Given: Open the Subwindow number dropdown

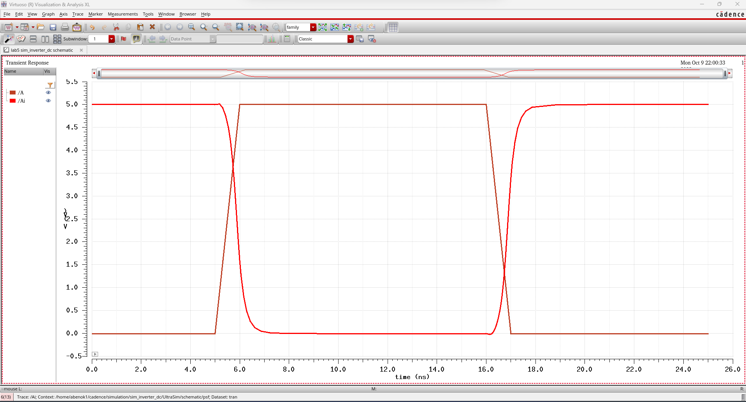Looking at the screenshot, I should (x=112, y=39).
